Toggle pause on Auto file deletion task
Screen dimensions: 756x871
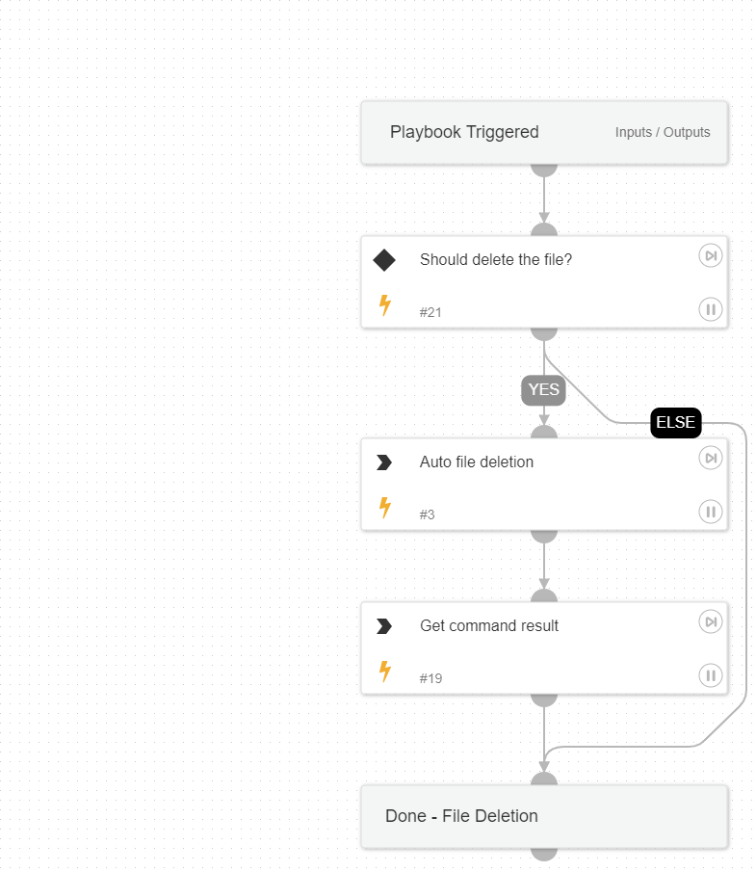pos(710,512)
